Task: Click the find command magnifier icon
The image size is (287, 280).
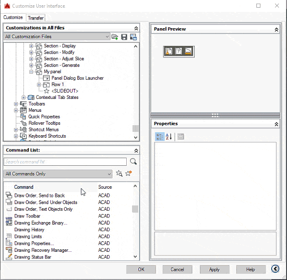Action: pyautogui.click(x=133, y=162)
